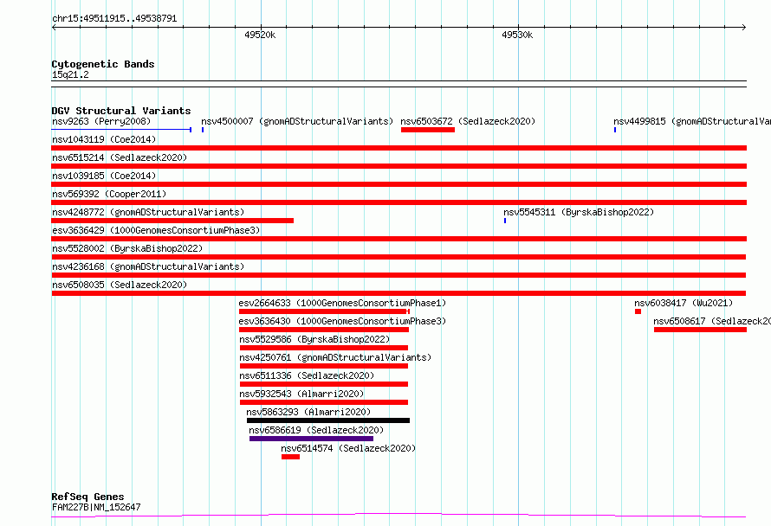Click the Cytogenetic Bands track title

[x=103, y=64]
